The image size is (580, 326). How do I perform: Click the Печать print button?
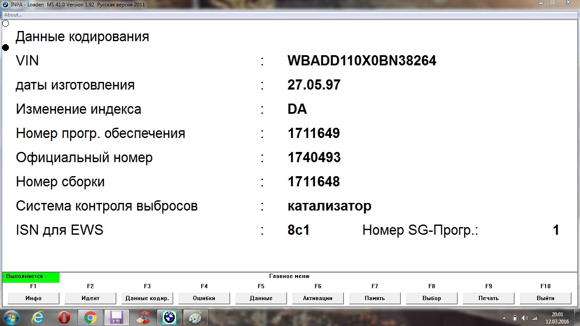tap(489, 298)
